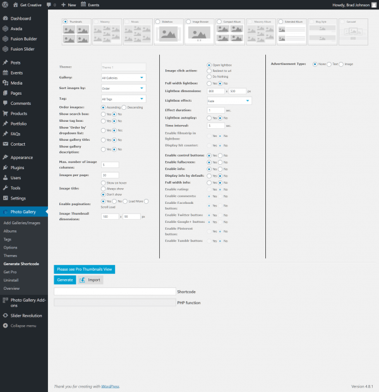This screenshot has width=379, height=392.
Task: Click the Appearance brush icon in sidebar
Action: click(5, 157)
